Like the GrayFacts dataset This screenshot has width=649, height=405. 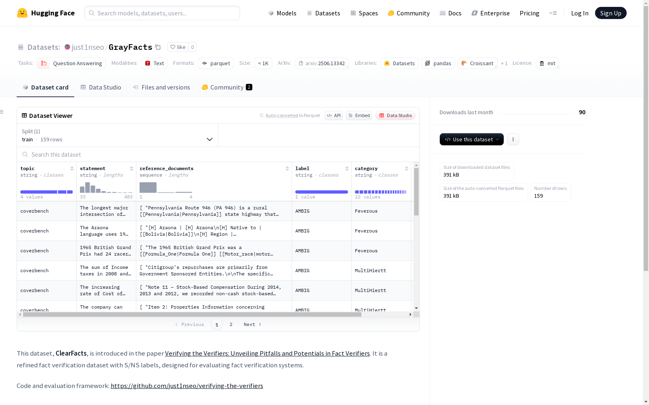pyautogui.click(x=178, y=47)
